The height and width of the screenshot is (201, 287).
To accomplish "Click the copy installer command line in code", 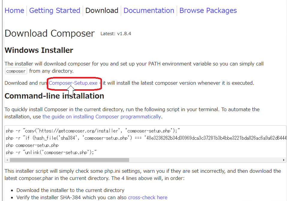I will pos(93,131).
